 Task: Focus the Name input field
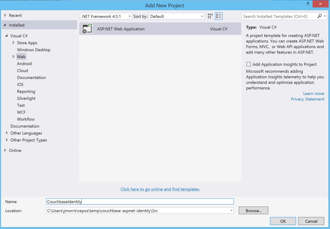140,201
